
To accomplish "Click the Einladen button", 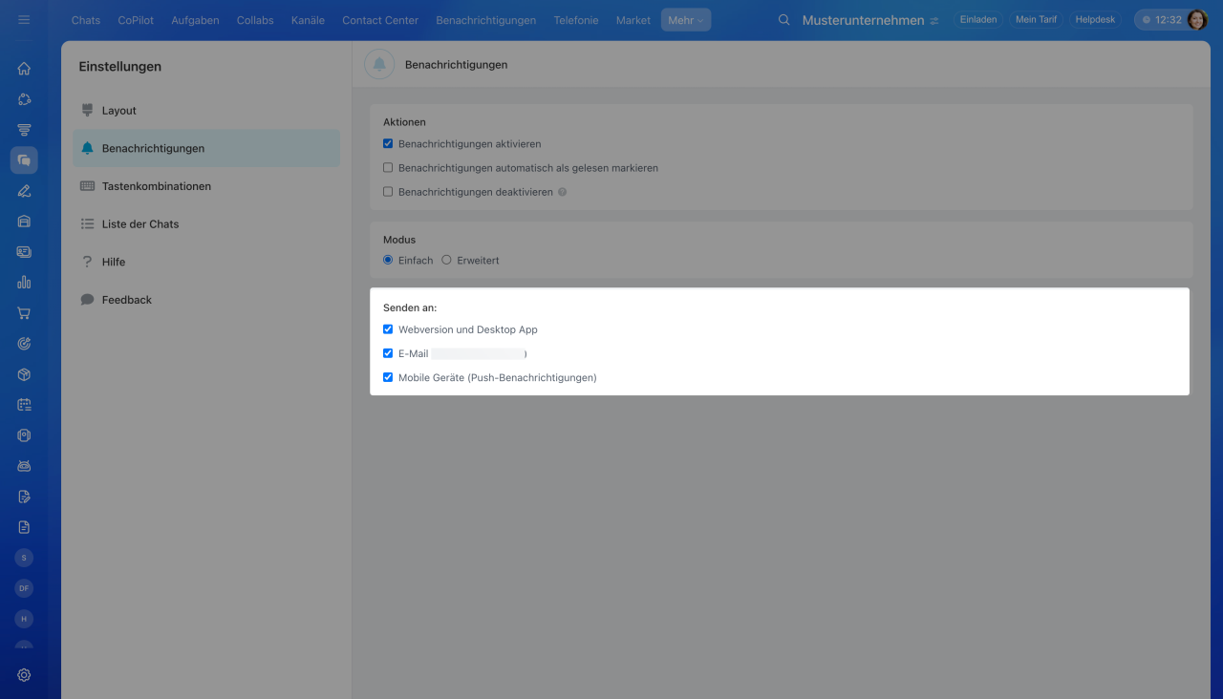I will click(x=978, y=20).
